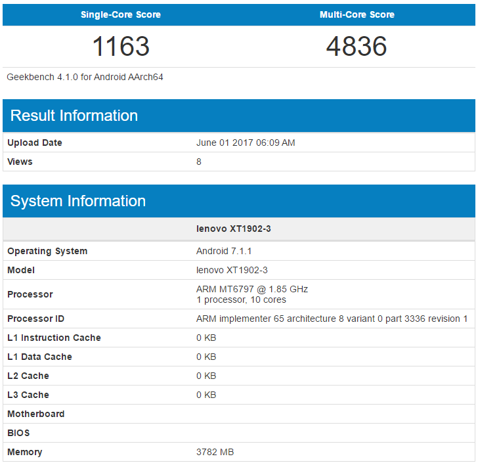Click the Multi-Core Score heading
478x465 pixels.
coord(357,14)
